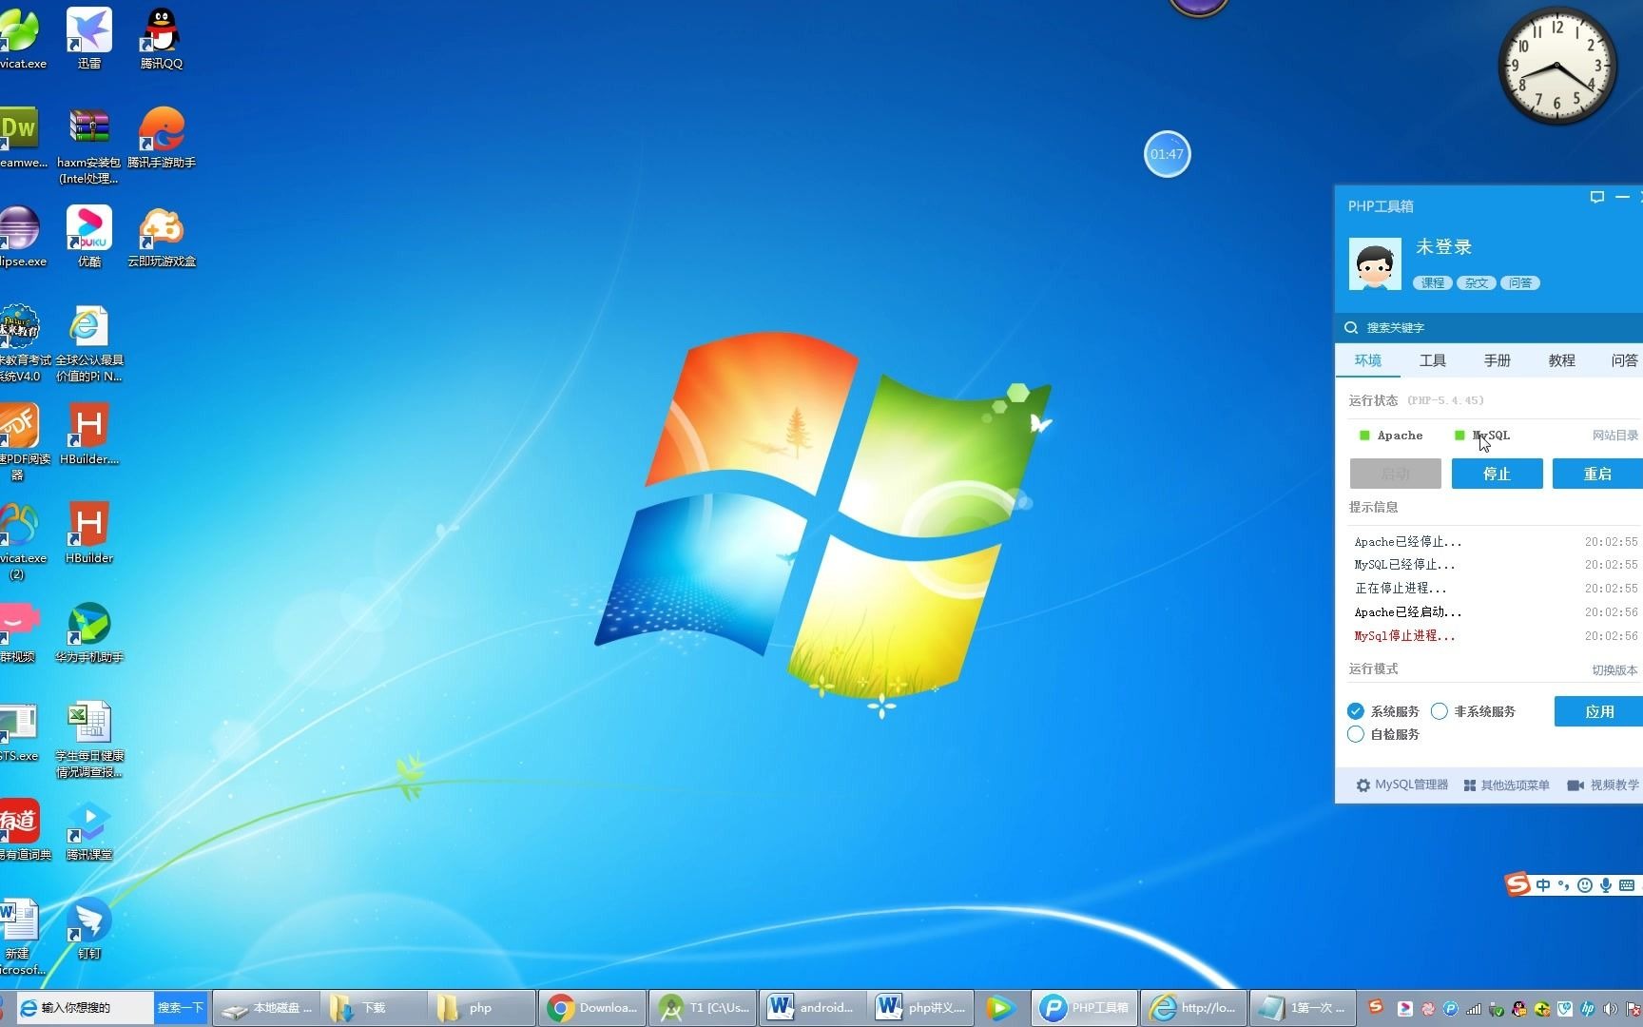The image size is (1643, 1027).
Task: Click the 重启 button
Action: click(1597, 474)
